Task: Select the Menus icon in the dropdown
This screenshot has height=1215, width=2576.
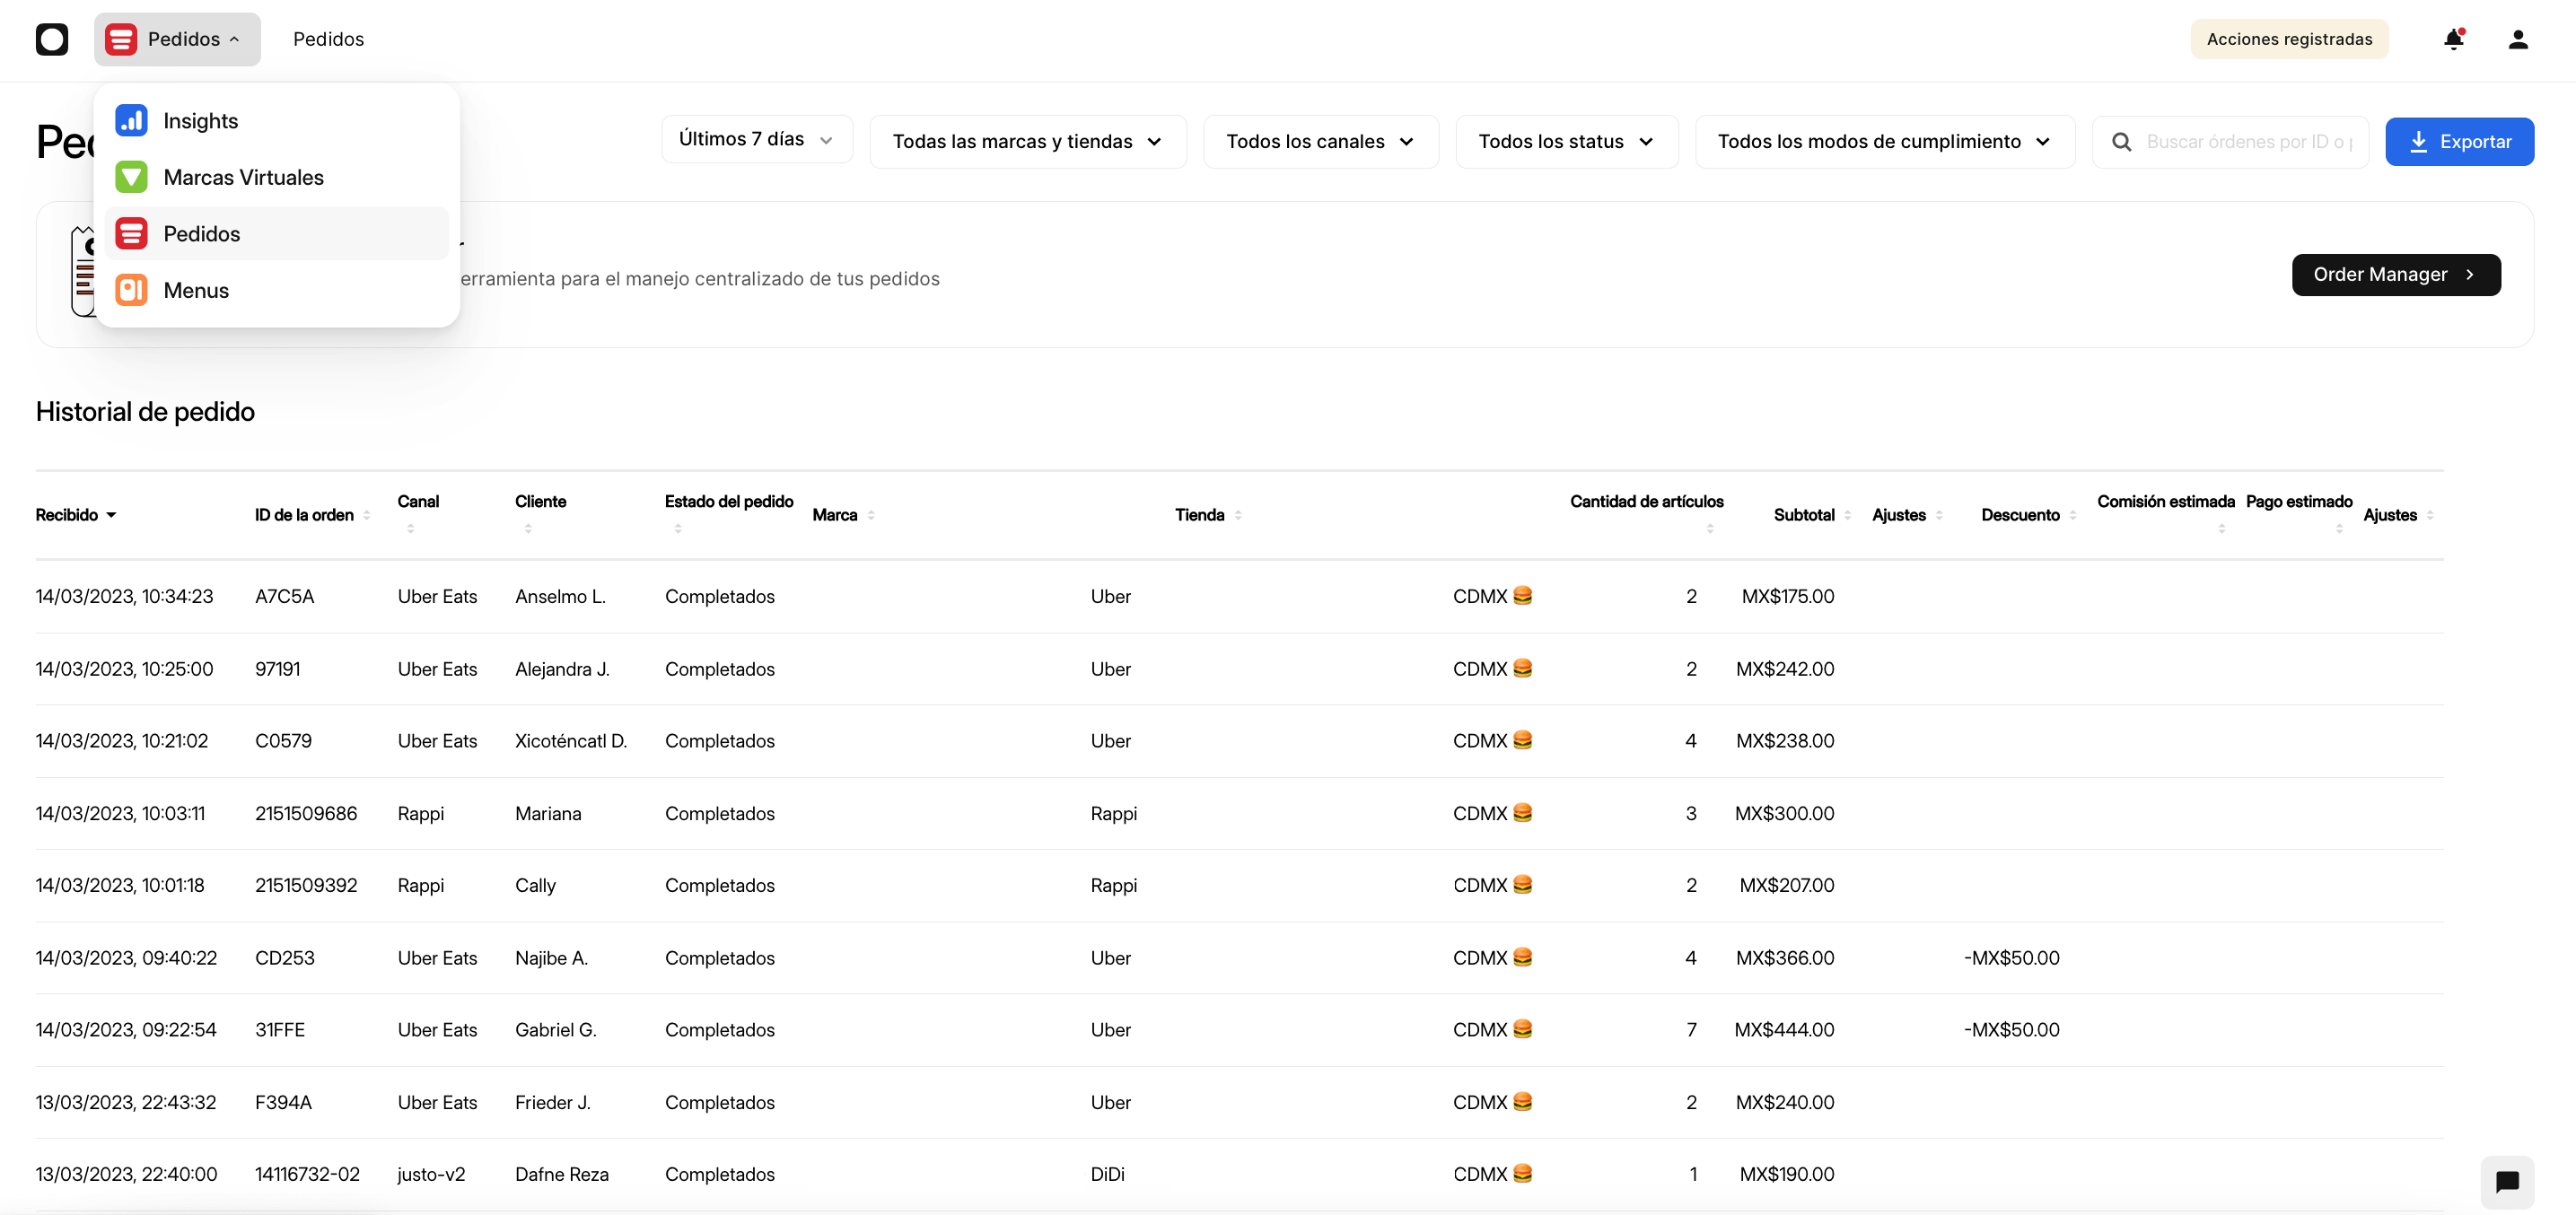Action: click(x=131, y=289)
